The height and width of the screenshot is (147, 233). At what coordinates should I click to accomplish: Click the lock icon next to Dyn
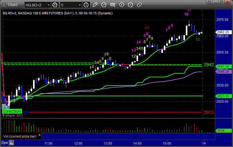pyautogui.click(x=11, y=142)
